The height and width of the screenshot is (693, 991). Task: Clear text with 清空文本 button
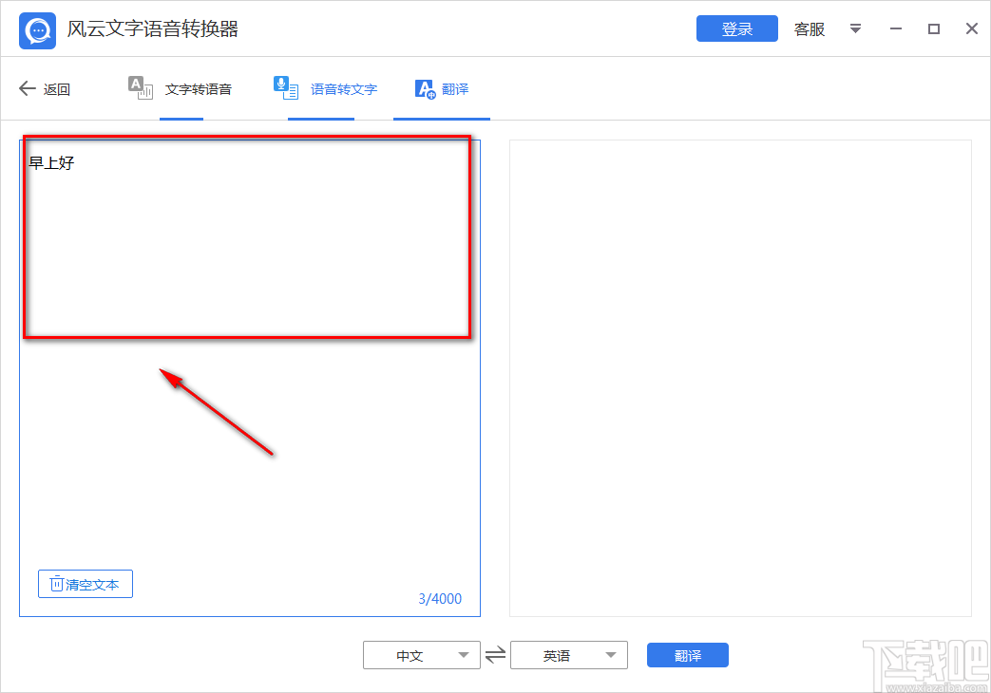[x=86, y=584]
